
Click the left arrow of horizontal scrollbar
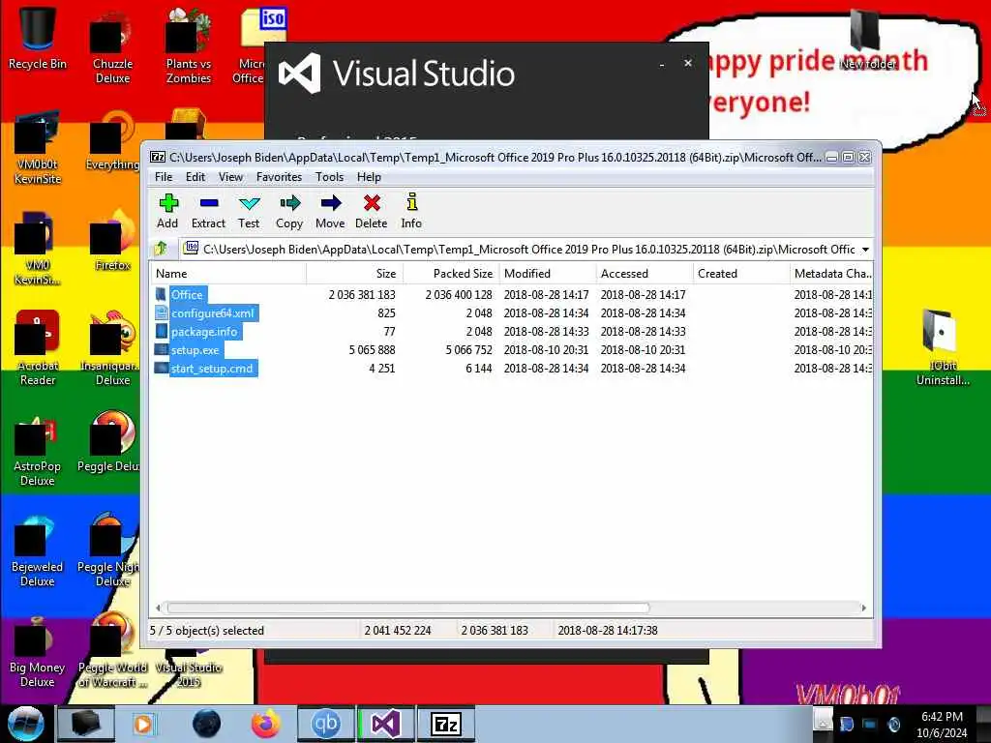[x=158, y=608]
